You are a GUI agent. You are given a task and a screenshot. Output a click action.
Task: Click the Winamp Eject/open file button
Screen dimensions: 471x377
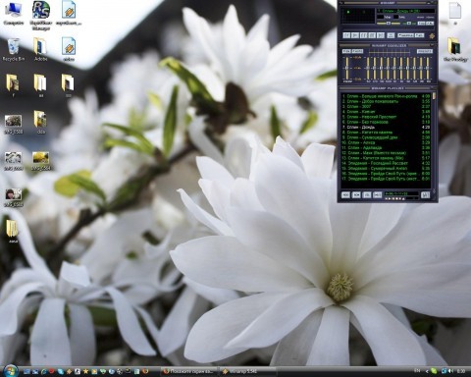391,35
